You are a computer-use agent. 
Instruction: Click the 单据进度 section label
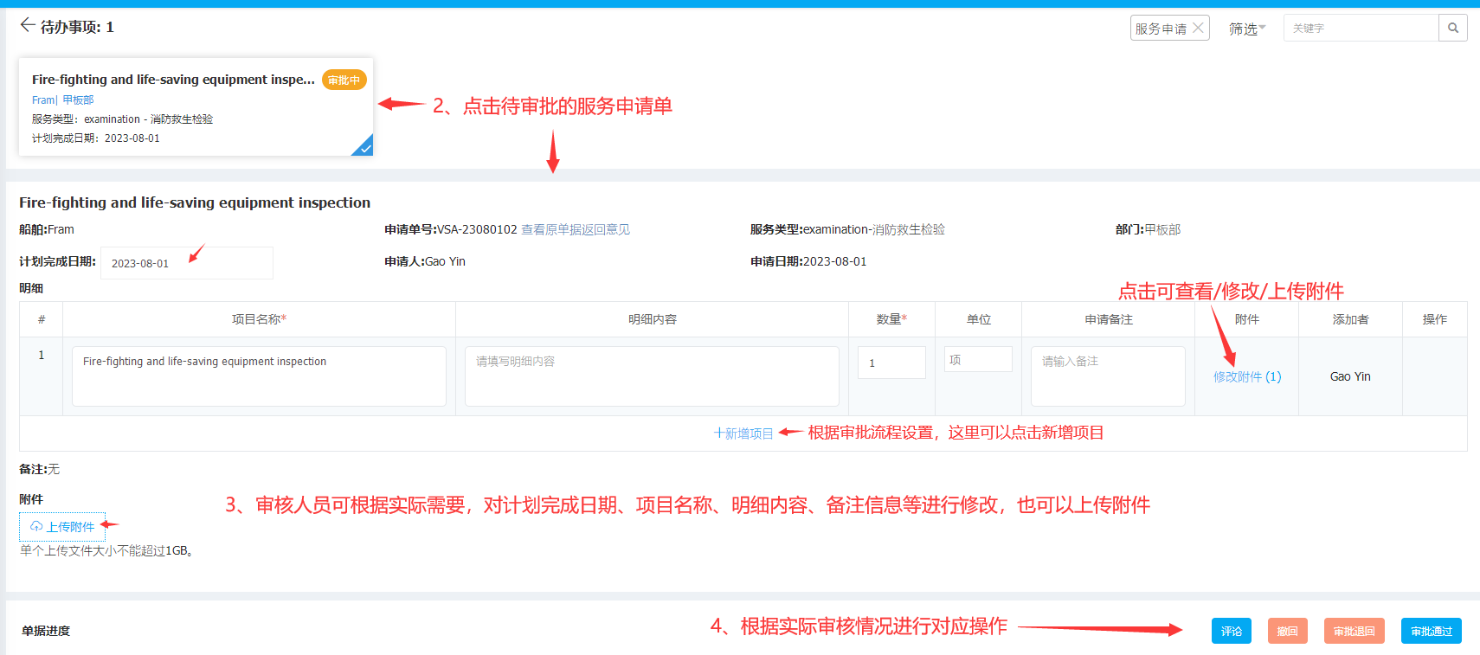pyautogui.click(x=46, y=631)
